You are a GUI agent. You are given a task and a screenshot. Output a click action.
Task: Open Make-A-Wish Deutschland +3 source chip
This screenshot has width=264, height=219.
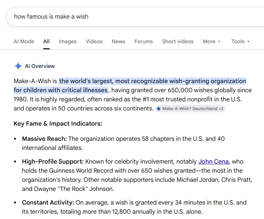(x=190, y=109)
